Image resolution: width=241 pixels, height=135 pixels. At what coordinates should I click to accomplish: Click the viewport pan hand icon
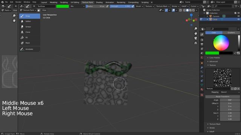pos(195,33)
